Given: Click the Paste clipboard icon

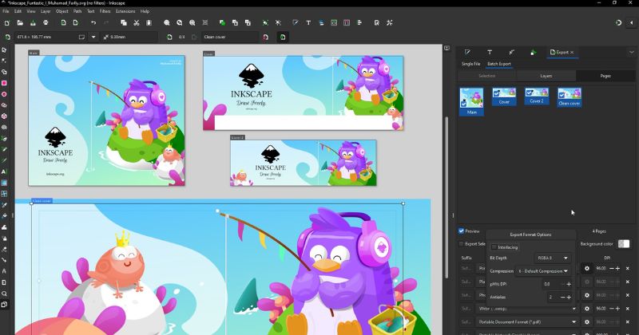Looking at the screenshot, I should pos(149,23).
